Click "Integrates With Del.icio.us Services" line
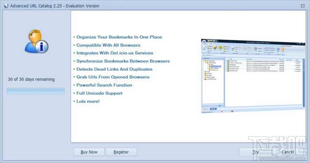The height and width of the screenshot is (163, 310). click(x=115, y=53)
